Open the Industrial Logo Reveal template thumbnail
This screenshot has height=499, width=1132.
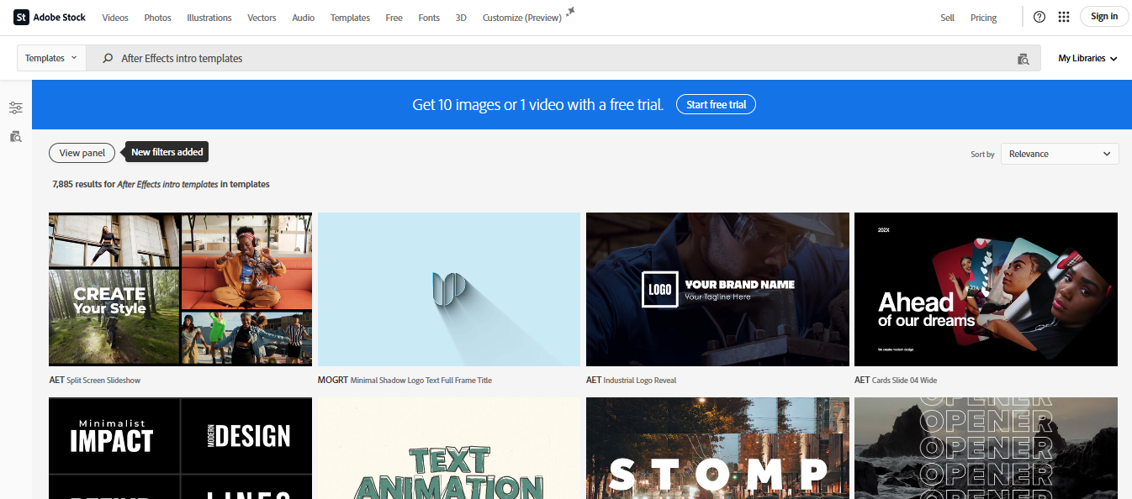[x=717, y=289]
